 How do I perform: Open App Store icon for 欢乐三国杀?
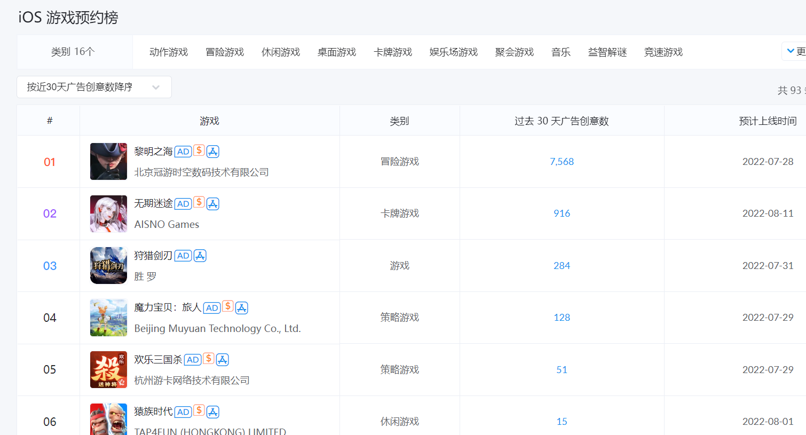(x=223, y=360)
